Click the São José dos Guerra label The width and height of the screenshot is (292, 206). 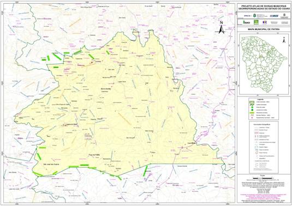point(51,165)
